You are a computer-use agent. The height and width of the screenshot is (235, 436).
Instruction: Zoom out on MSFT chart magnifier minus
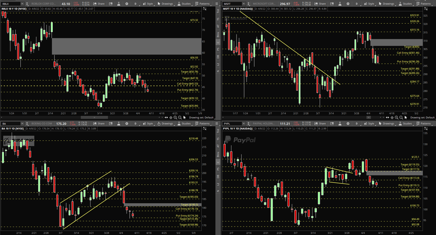[x=401, y=117]
